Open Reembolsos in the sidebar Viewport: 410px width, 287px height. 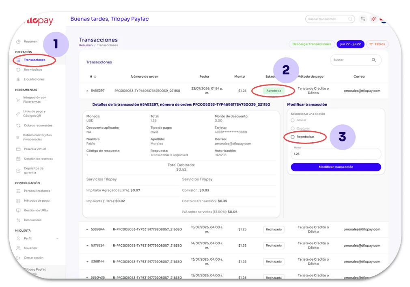pyautogui.click(x=33, y=70)
